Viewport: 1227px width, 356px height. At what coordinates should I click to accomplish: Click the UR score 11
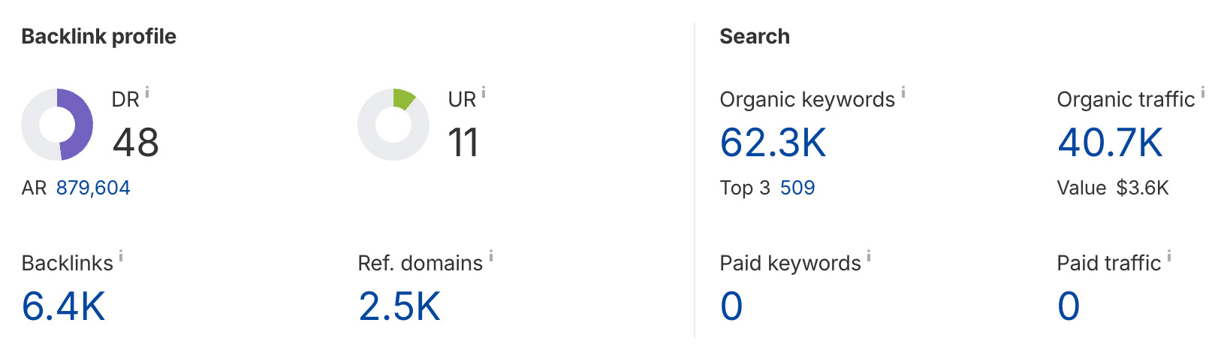(x=463, y=143)
